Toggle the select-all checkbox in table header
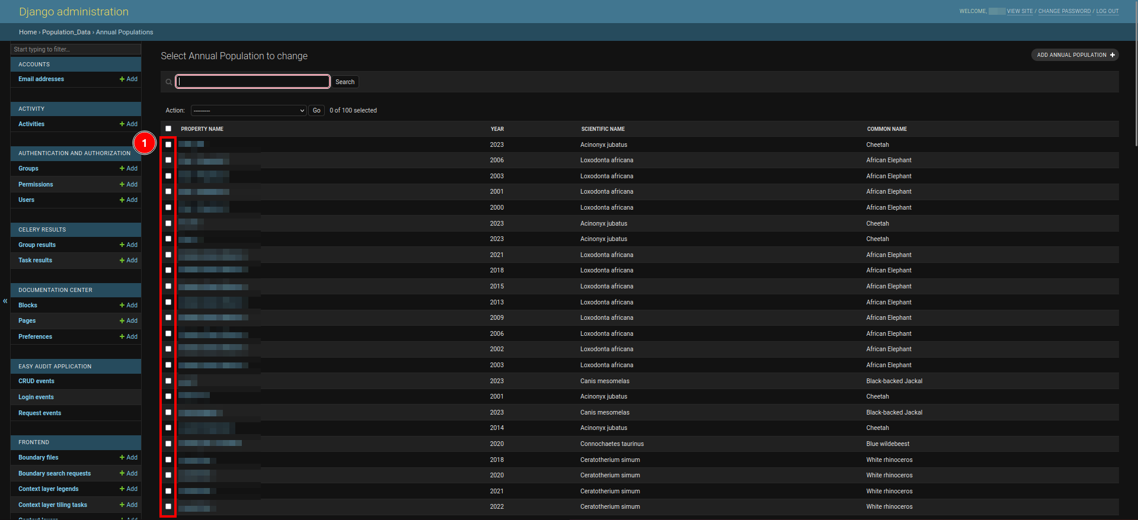The height and width of the screenshot is (520, 1138). click(168, 129)
